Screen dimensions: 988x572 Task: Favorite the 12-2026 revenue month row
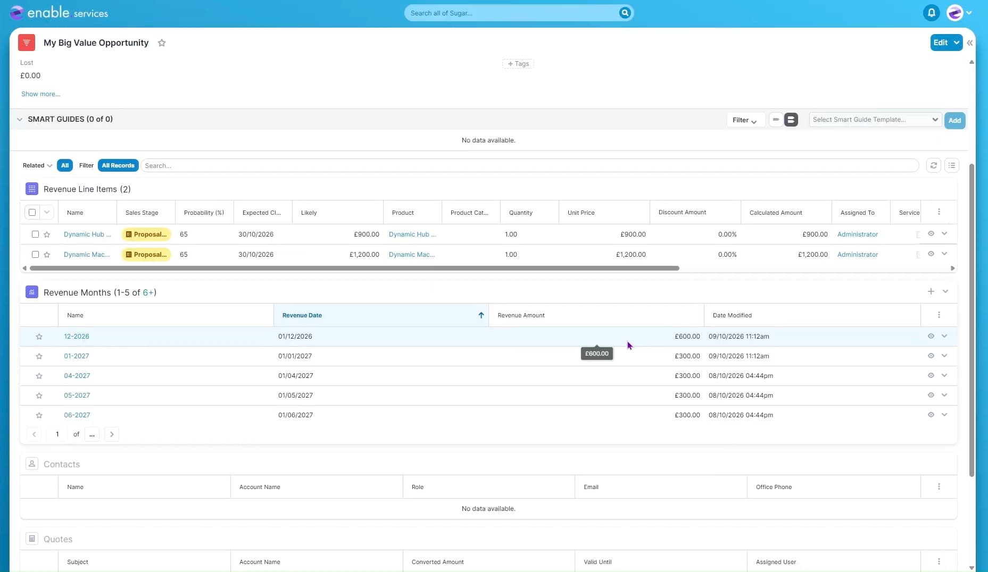pyautogui.click(x=39, y=337)
